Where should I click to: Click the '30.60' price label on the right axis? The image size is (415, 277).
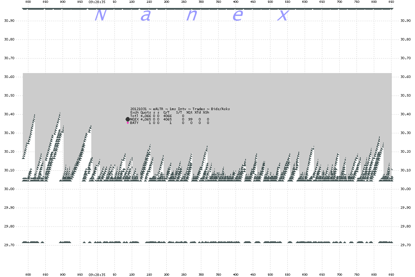tap(405, 77)
